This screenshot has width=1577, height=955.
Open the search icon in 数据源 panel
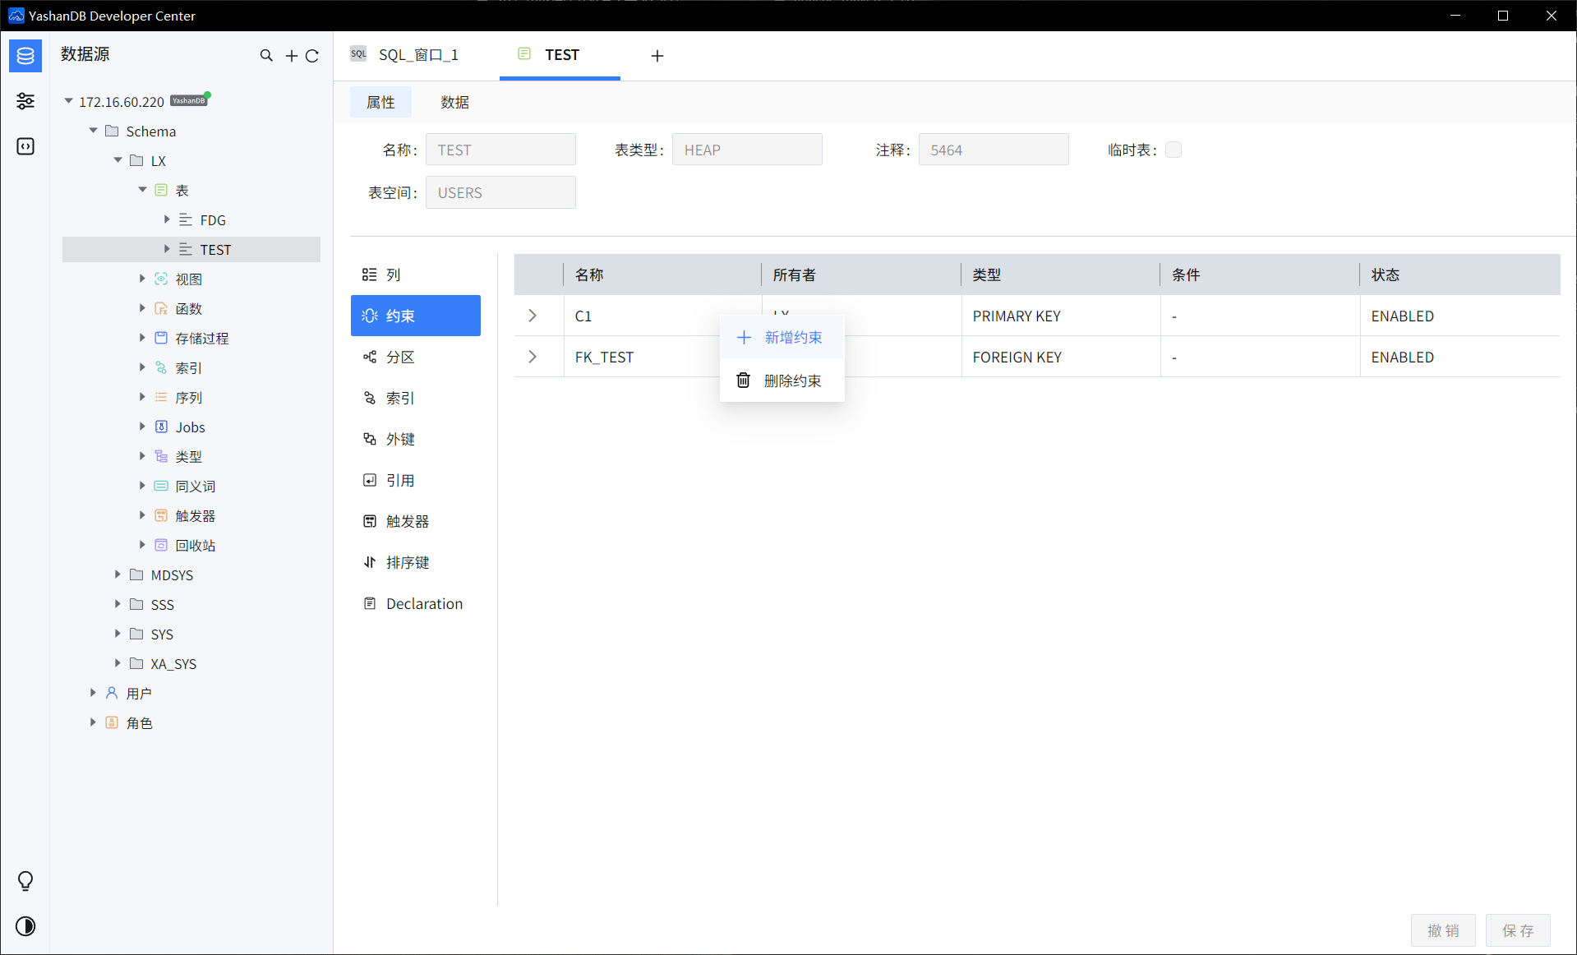266,55
